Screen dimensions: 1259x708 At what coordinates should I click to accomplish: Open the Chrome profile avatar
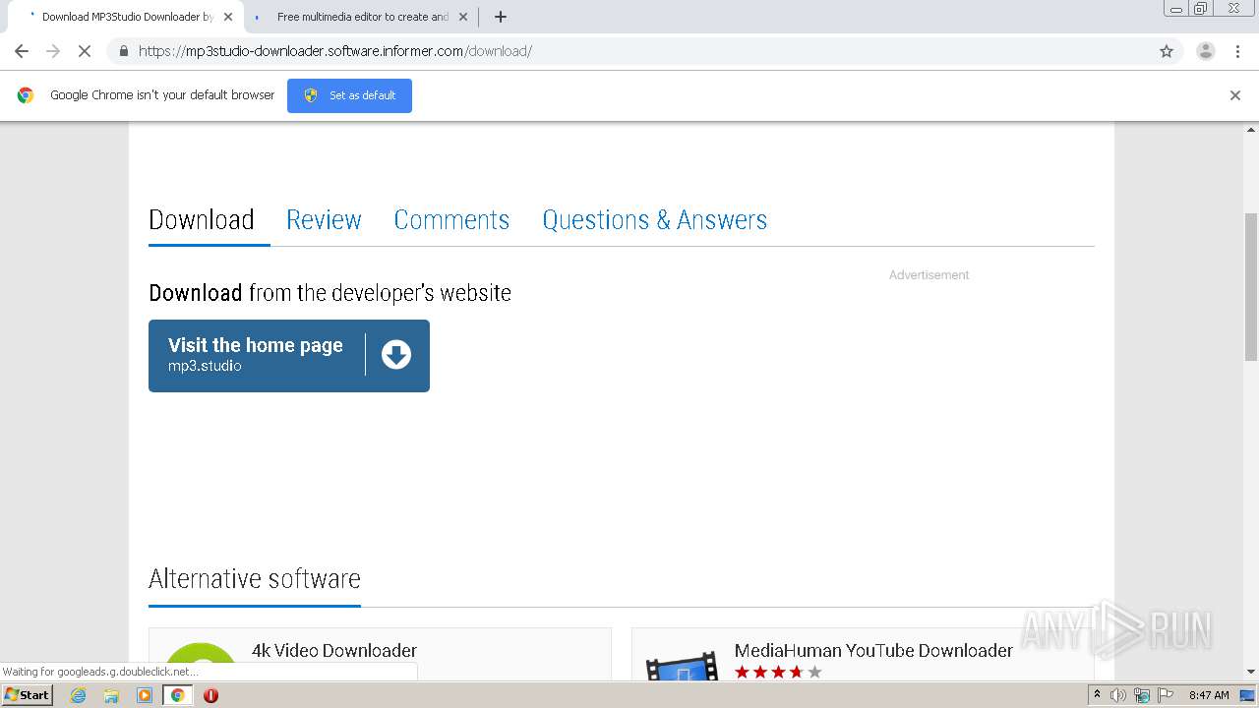[1206, 51]
